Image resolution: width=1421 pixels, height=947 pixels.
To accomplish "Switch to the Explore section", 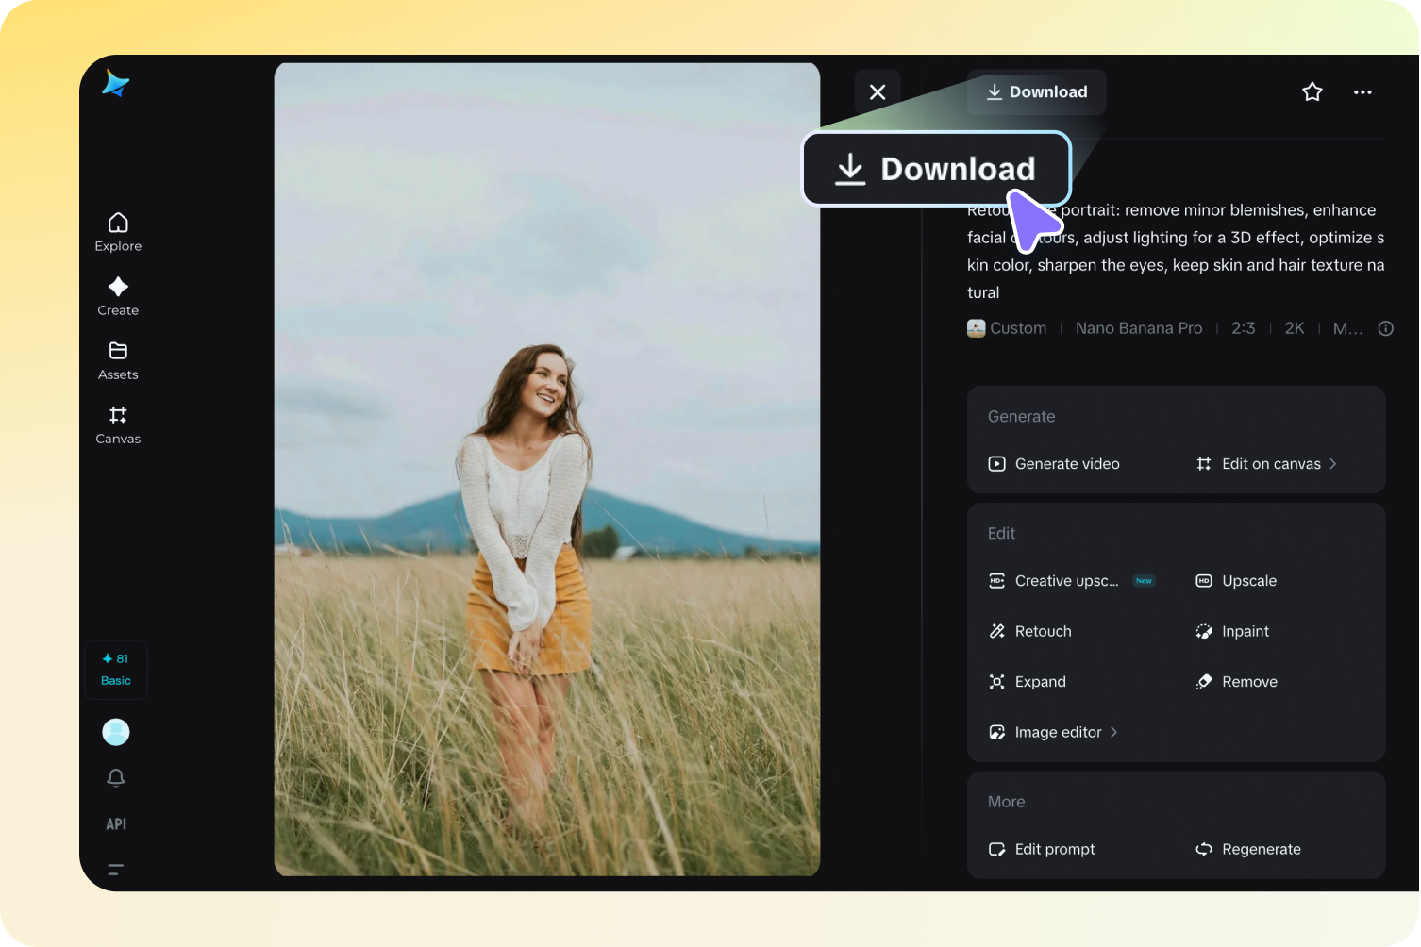I will pyautogui.click(x=117, y=231).
